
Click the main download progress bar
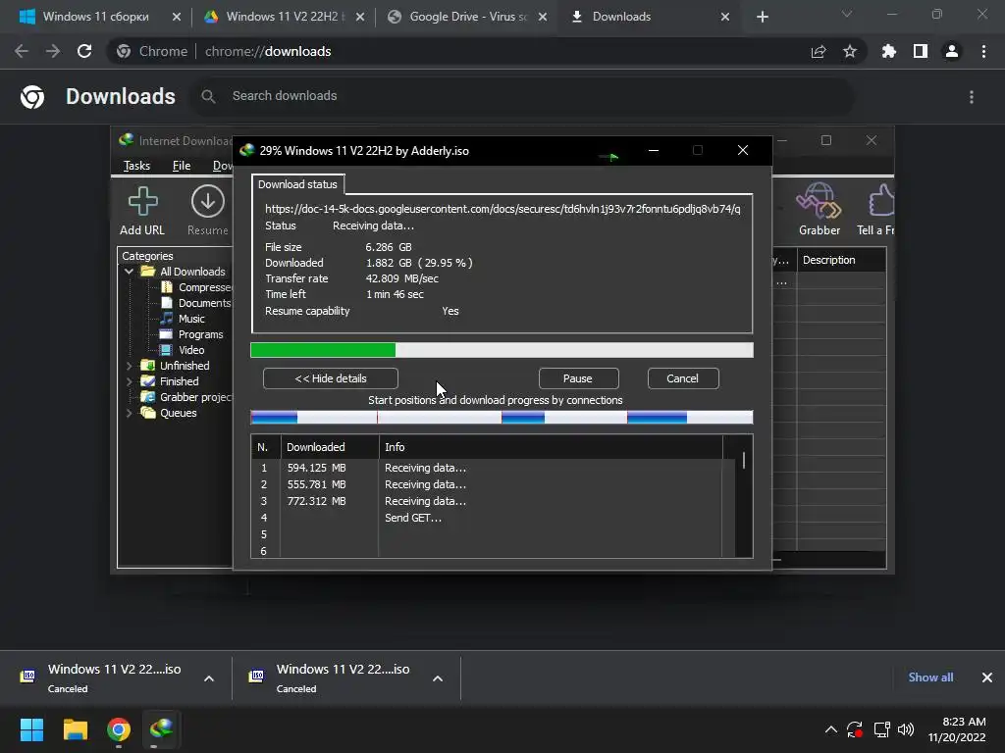(x=502, y=350)
